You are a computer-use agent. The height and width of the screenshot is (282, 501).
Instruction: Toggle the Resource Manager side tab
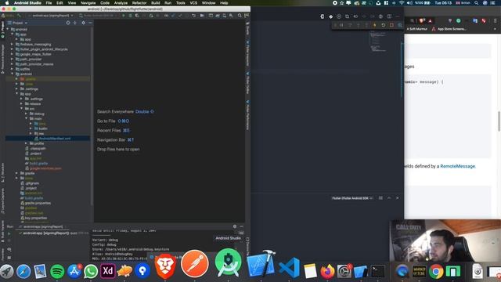point(2,60)
